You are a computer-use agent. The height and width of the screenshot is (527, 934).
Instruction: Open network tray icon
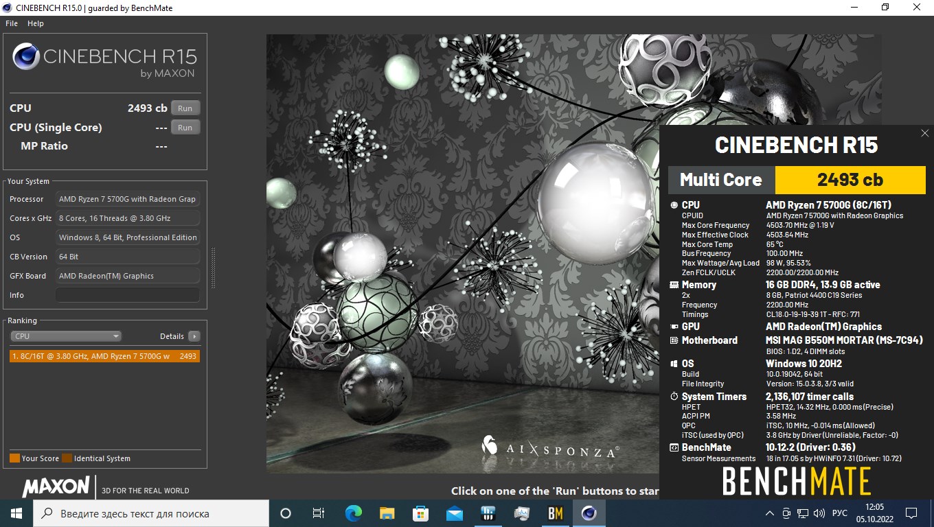(x=803, y=513)
